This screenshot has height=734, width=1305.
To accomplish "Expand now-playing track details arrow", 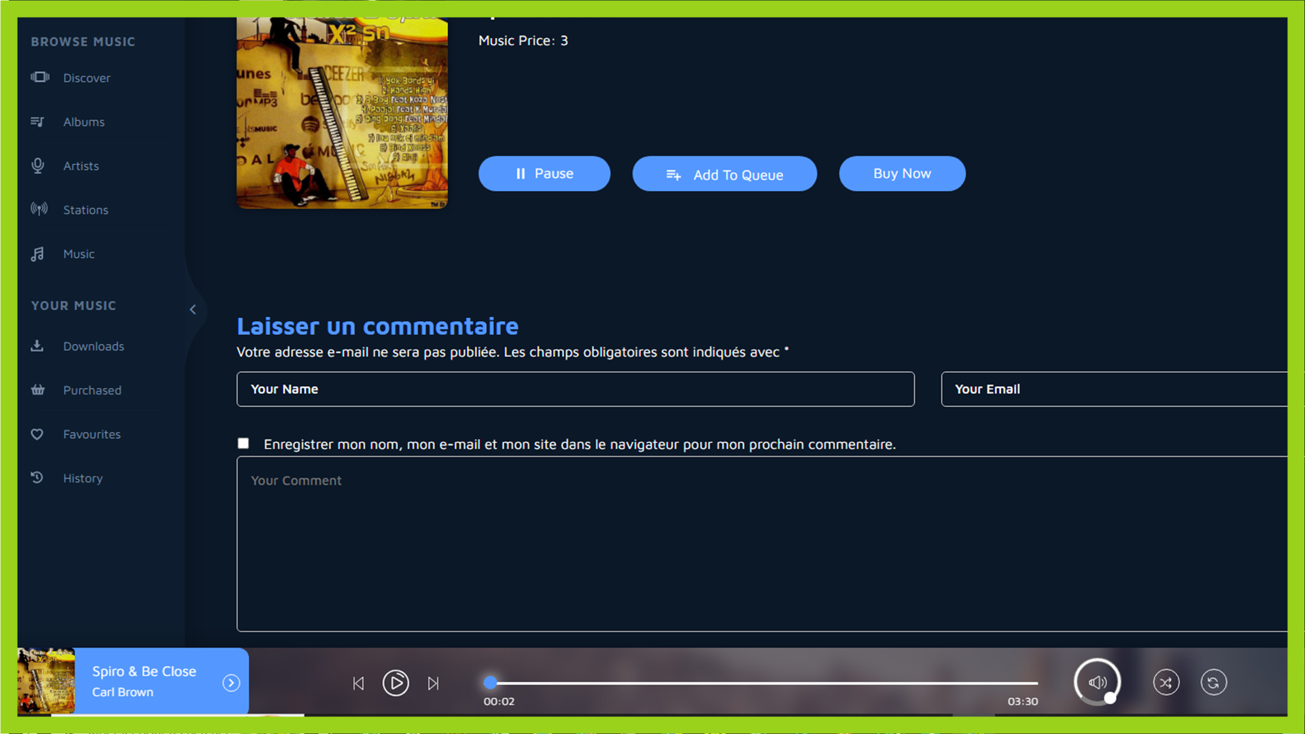I will coord(231,683).
